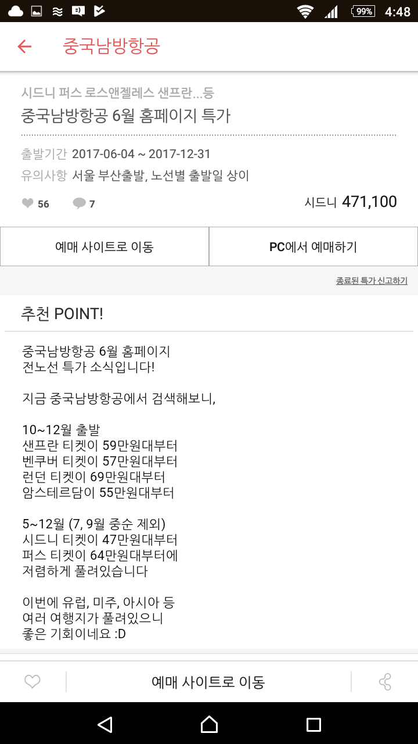Tap 예매 사이트로 이동 button below price
The width and height of the screenshot is (418, 744).
105,246
